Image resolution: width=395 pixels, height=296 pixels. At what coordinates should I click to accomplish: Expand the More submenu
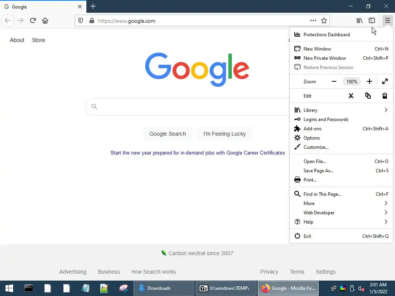[x=341, y=203]
